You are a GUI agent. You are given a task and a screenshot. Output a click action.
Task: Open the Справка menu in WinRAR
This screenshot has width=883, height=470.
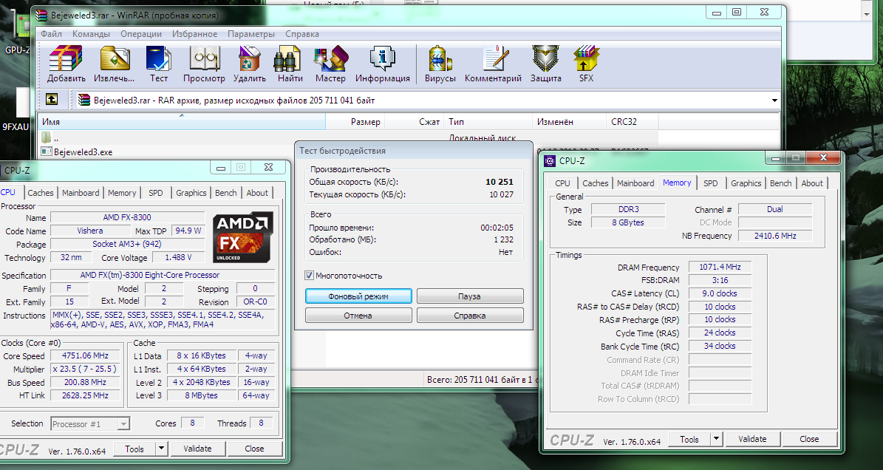tap(301, 34)
